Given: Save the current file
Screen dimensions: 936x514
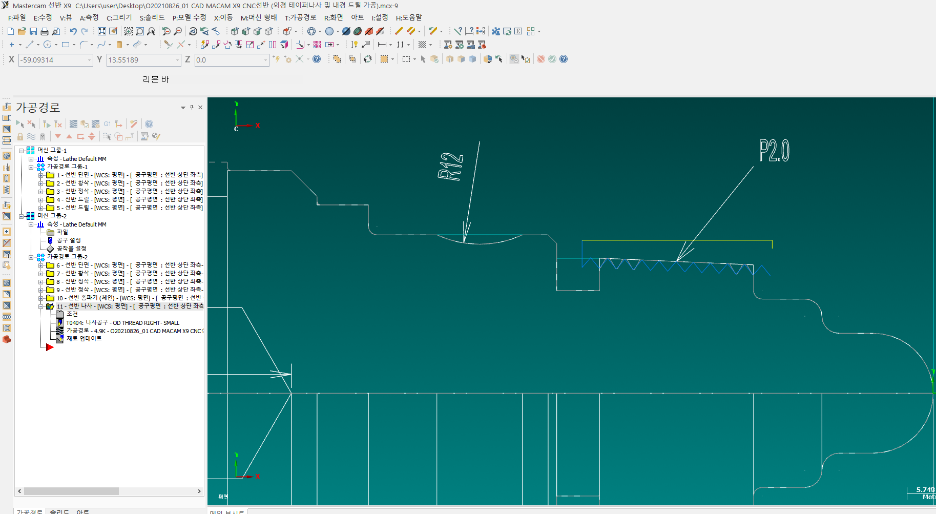Looking at the screenshot, I should point(33,31).
